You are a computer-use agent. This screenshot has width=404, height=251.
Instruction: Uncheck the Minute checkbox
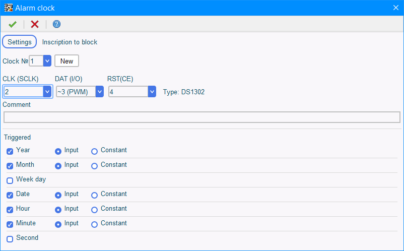[x=10, y=224]
